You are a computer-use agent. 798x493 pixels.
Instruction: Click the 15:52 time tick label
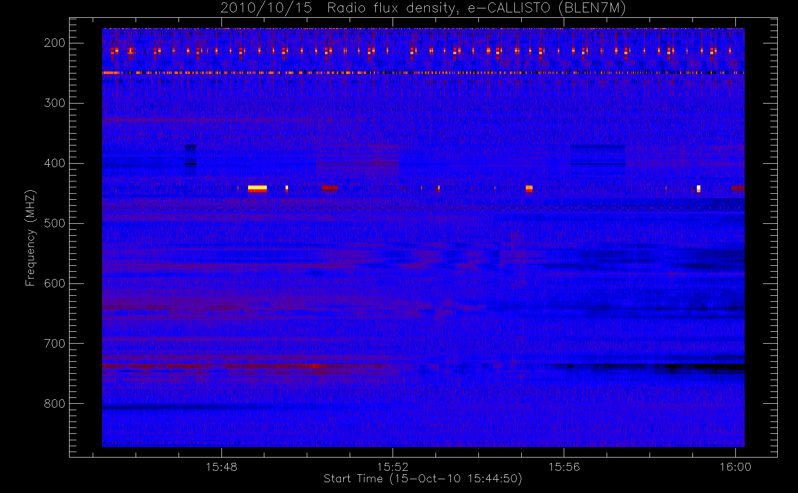393,466
